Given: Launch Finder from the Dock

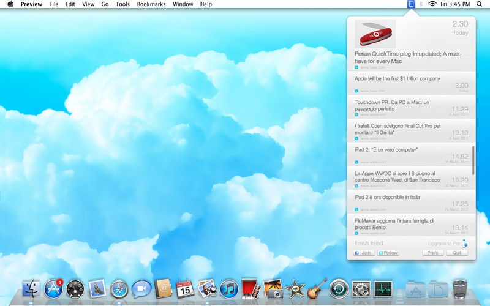Looking at the screenshot, I should (31, 288).
